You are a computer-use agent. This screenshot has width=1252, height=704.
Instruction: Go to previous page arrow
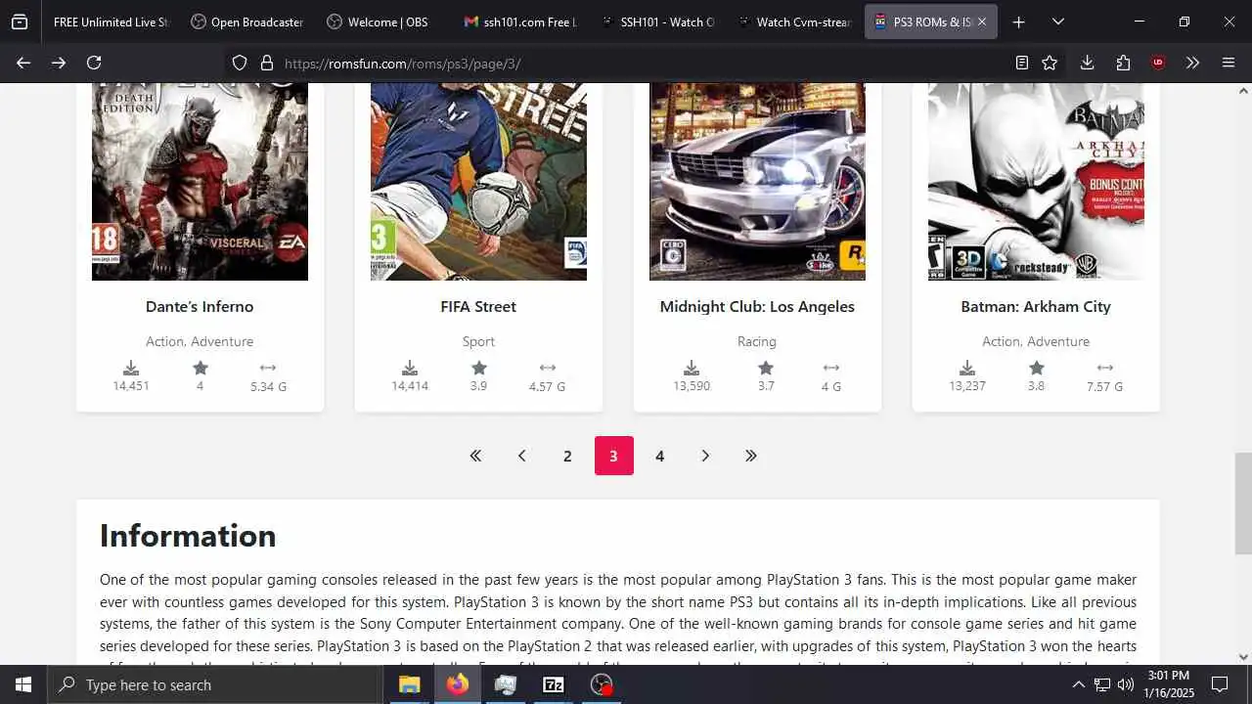tap(521, 456)
